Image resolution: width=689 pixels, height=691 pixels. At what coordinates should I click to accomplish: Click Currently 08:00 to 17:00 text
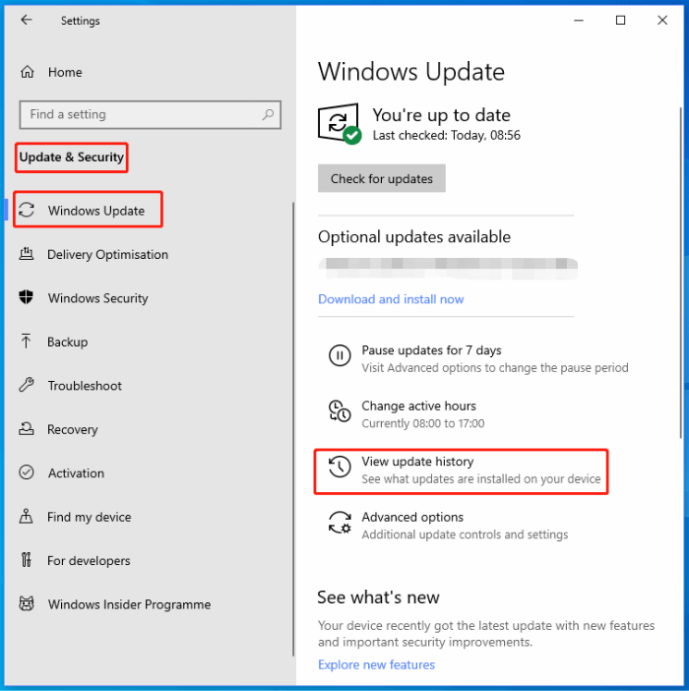[x=423, y=423]
